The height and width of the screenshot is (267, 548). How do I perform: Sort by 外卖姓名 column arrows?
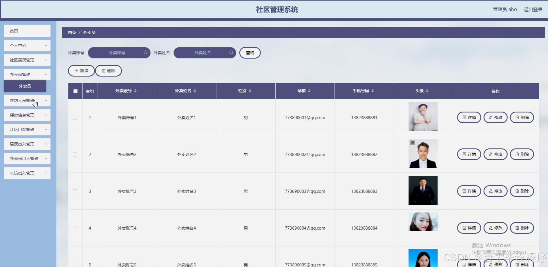pyautogui.click(x=195, y=91)
